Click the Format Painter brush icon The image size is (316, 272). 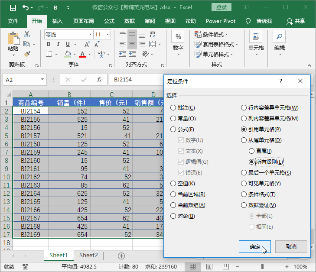click(x=27, y=54)
